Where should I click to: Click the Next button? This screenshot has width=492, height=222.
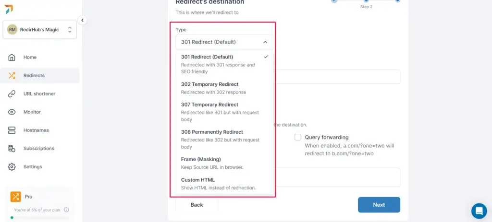379,205
